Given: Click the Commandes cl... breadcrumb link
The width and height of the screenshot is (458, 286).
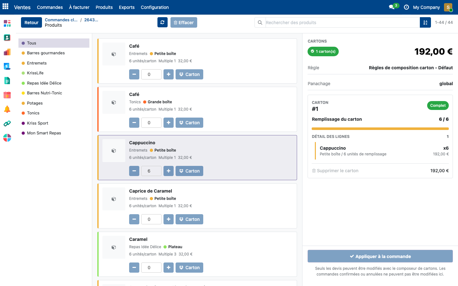Looking at the screenshot, I should pos(61,20).
